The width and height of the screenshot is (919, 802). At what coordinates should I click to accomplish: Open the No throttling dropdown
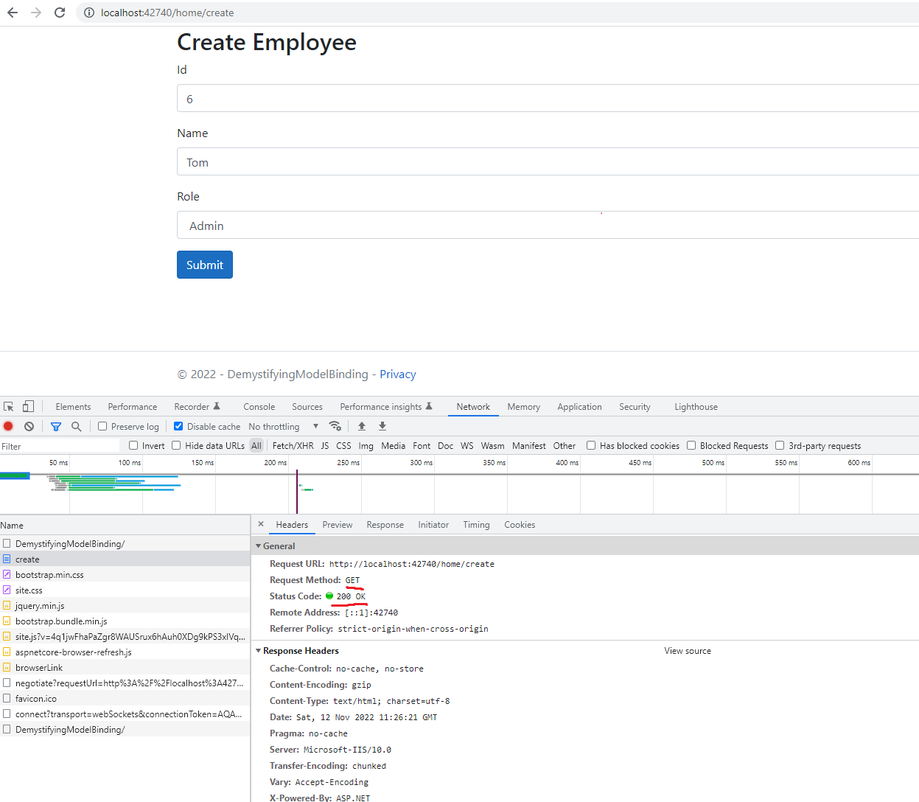click(x=283, y=426)
